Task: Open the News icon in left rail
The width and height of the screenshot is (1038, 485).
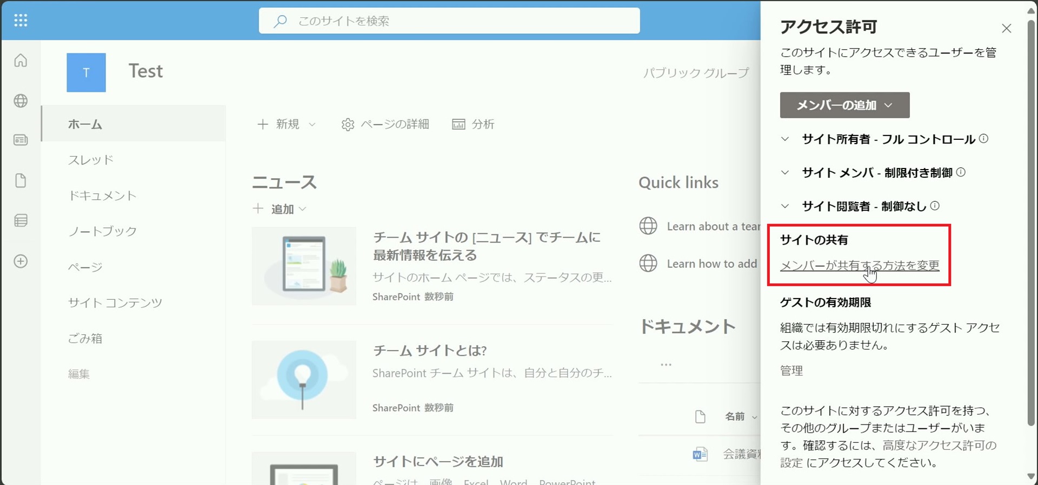Action: coord(21,140)
